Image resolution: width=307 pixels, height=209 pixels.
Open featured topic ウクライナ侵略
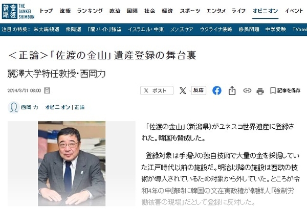pyautogui.click(x=216, y=30)
